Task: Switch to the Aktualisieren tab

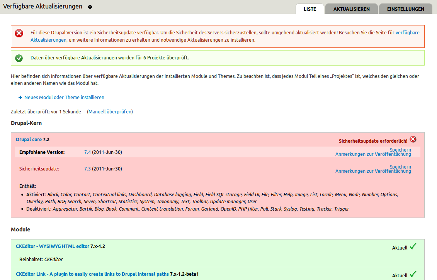Action: (351, 9)
